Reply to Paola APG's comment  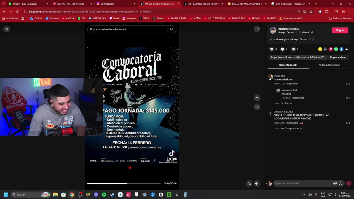tap(292, 84)
